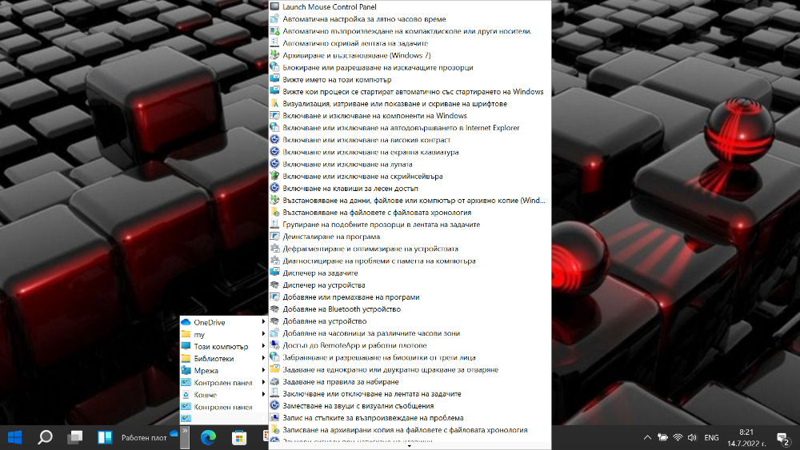This screenshot has width=800, height=450.
Task: Open volume control in system tray
Action: (692, 437)
